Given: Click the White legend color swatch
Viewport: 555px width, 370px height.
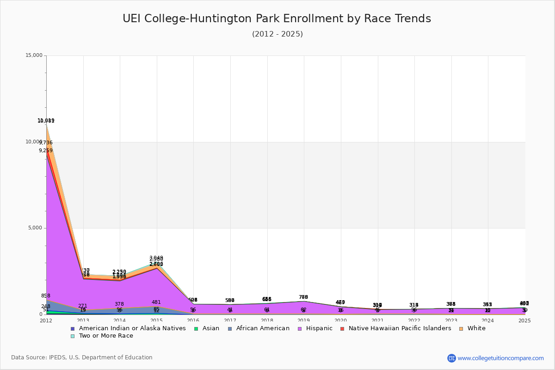Looking at the screenshot, I should (461, 328).
